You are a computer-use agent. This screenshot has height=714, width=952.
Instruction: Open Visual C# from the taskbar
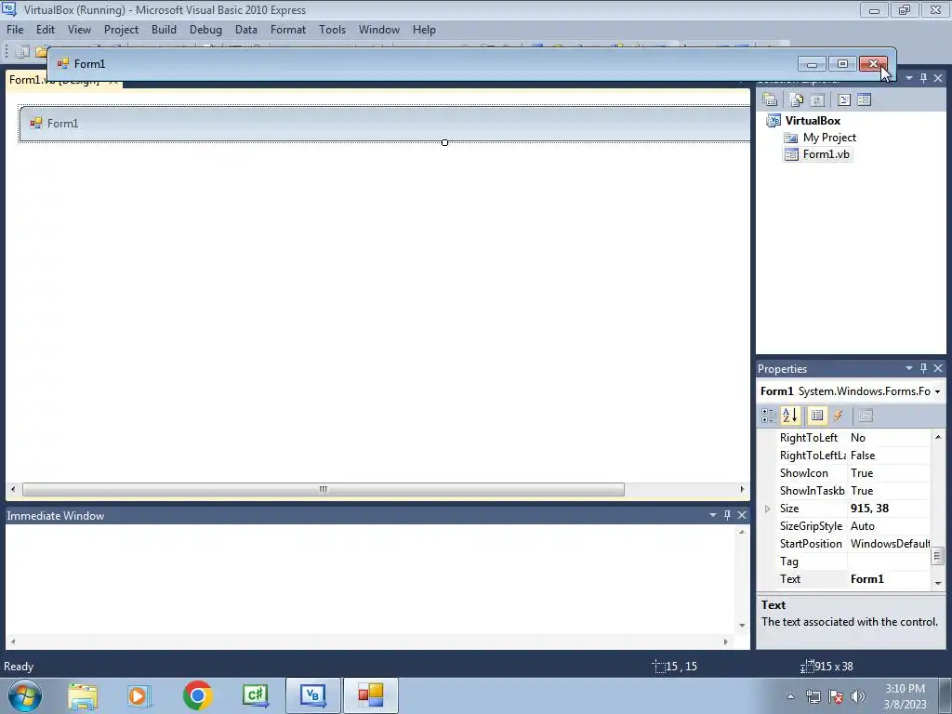click(x=255, y=695)
